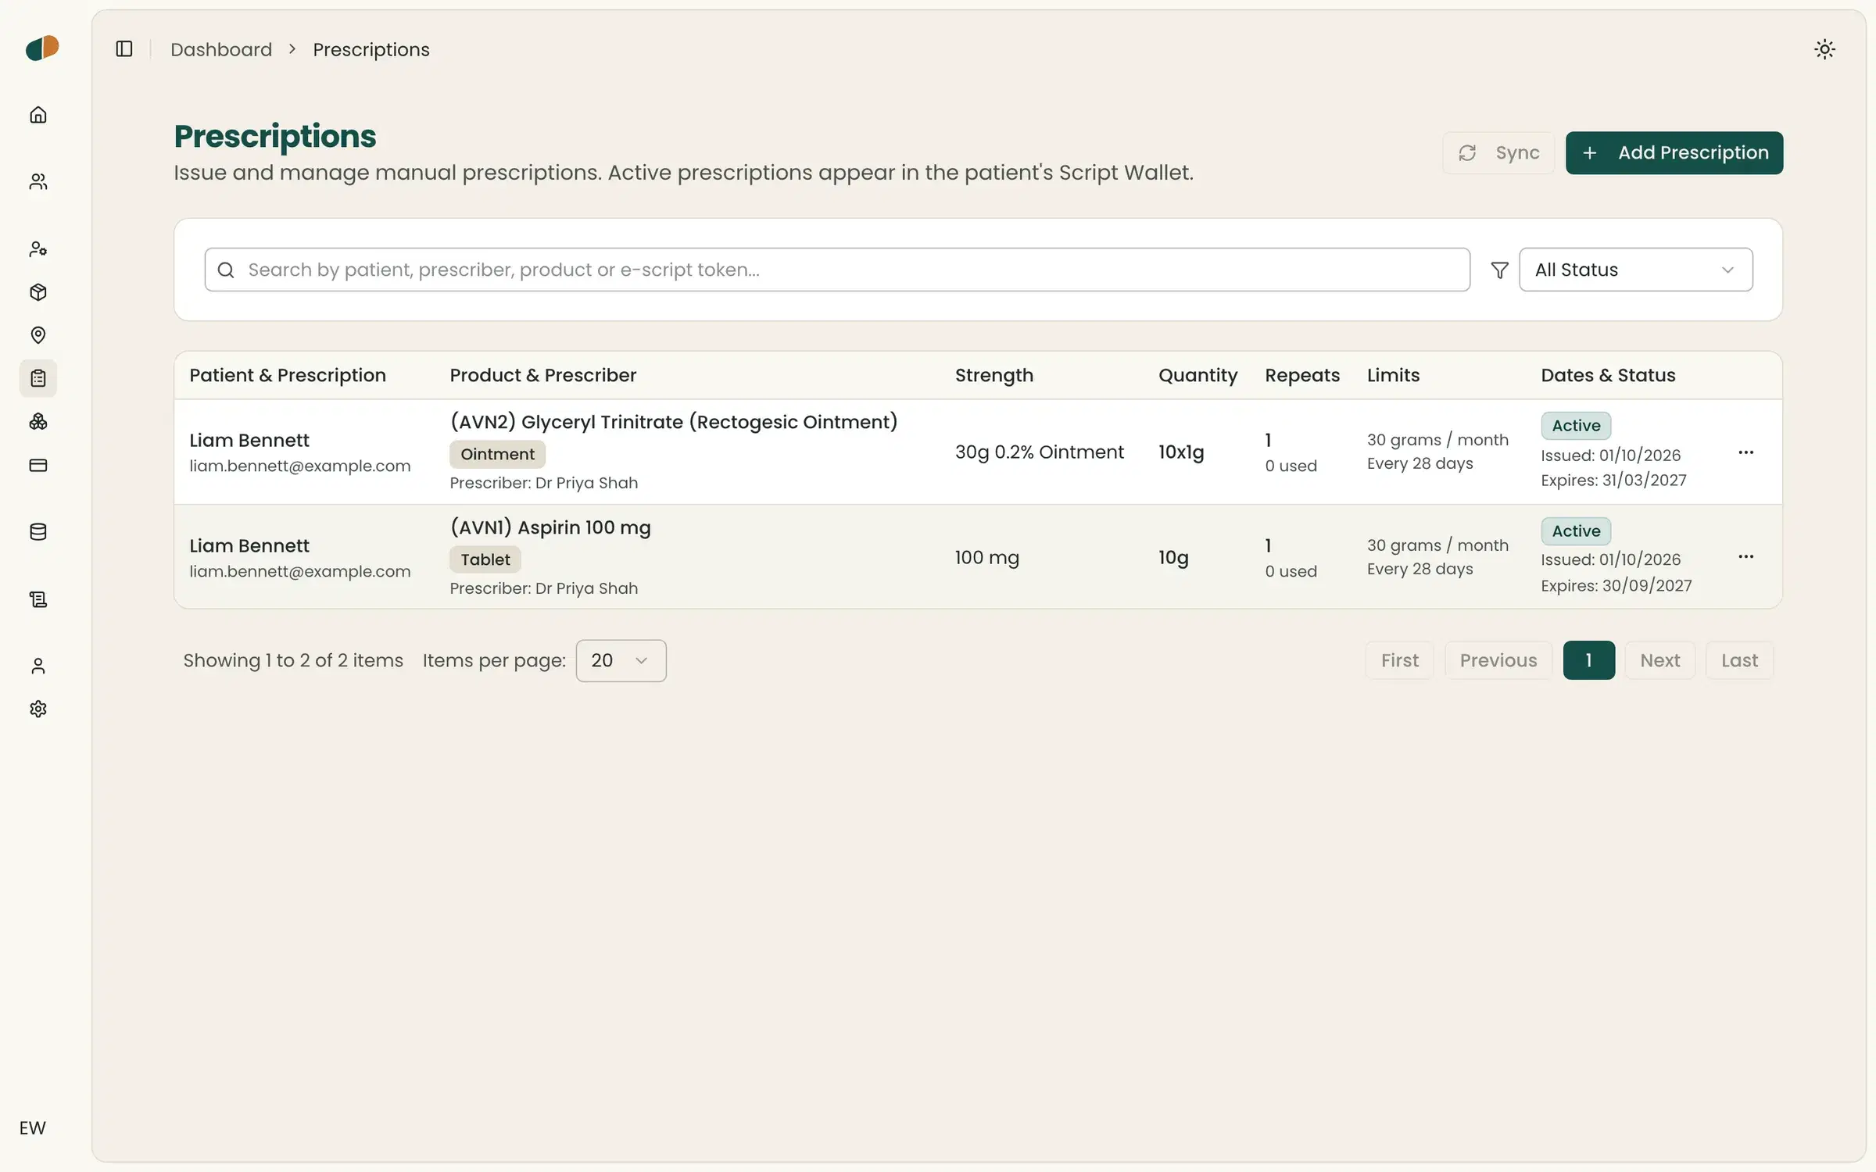The width and height of the screenshot is (1876, 1172).
Task: Open the single user profile sidebar icon
Action: [38, 666]
